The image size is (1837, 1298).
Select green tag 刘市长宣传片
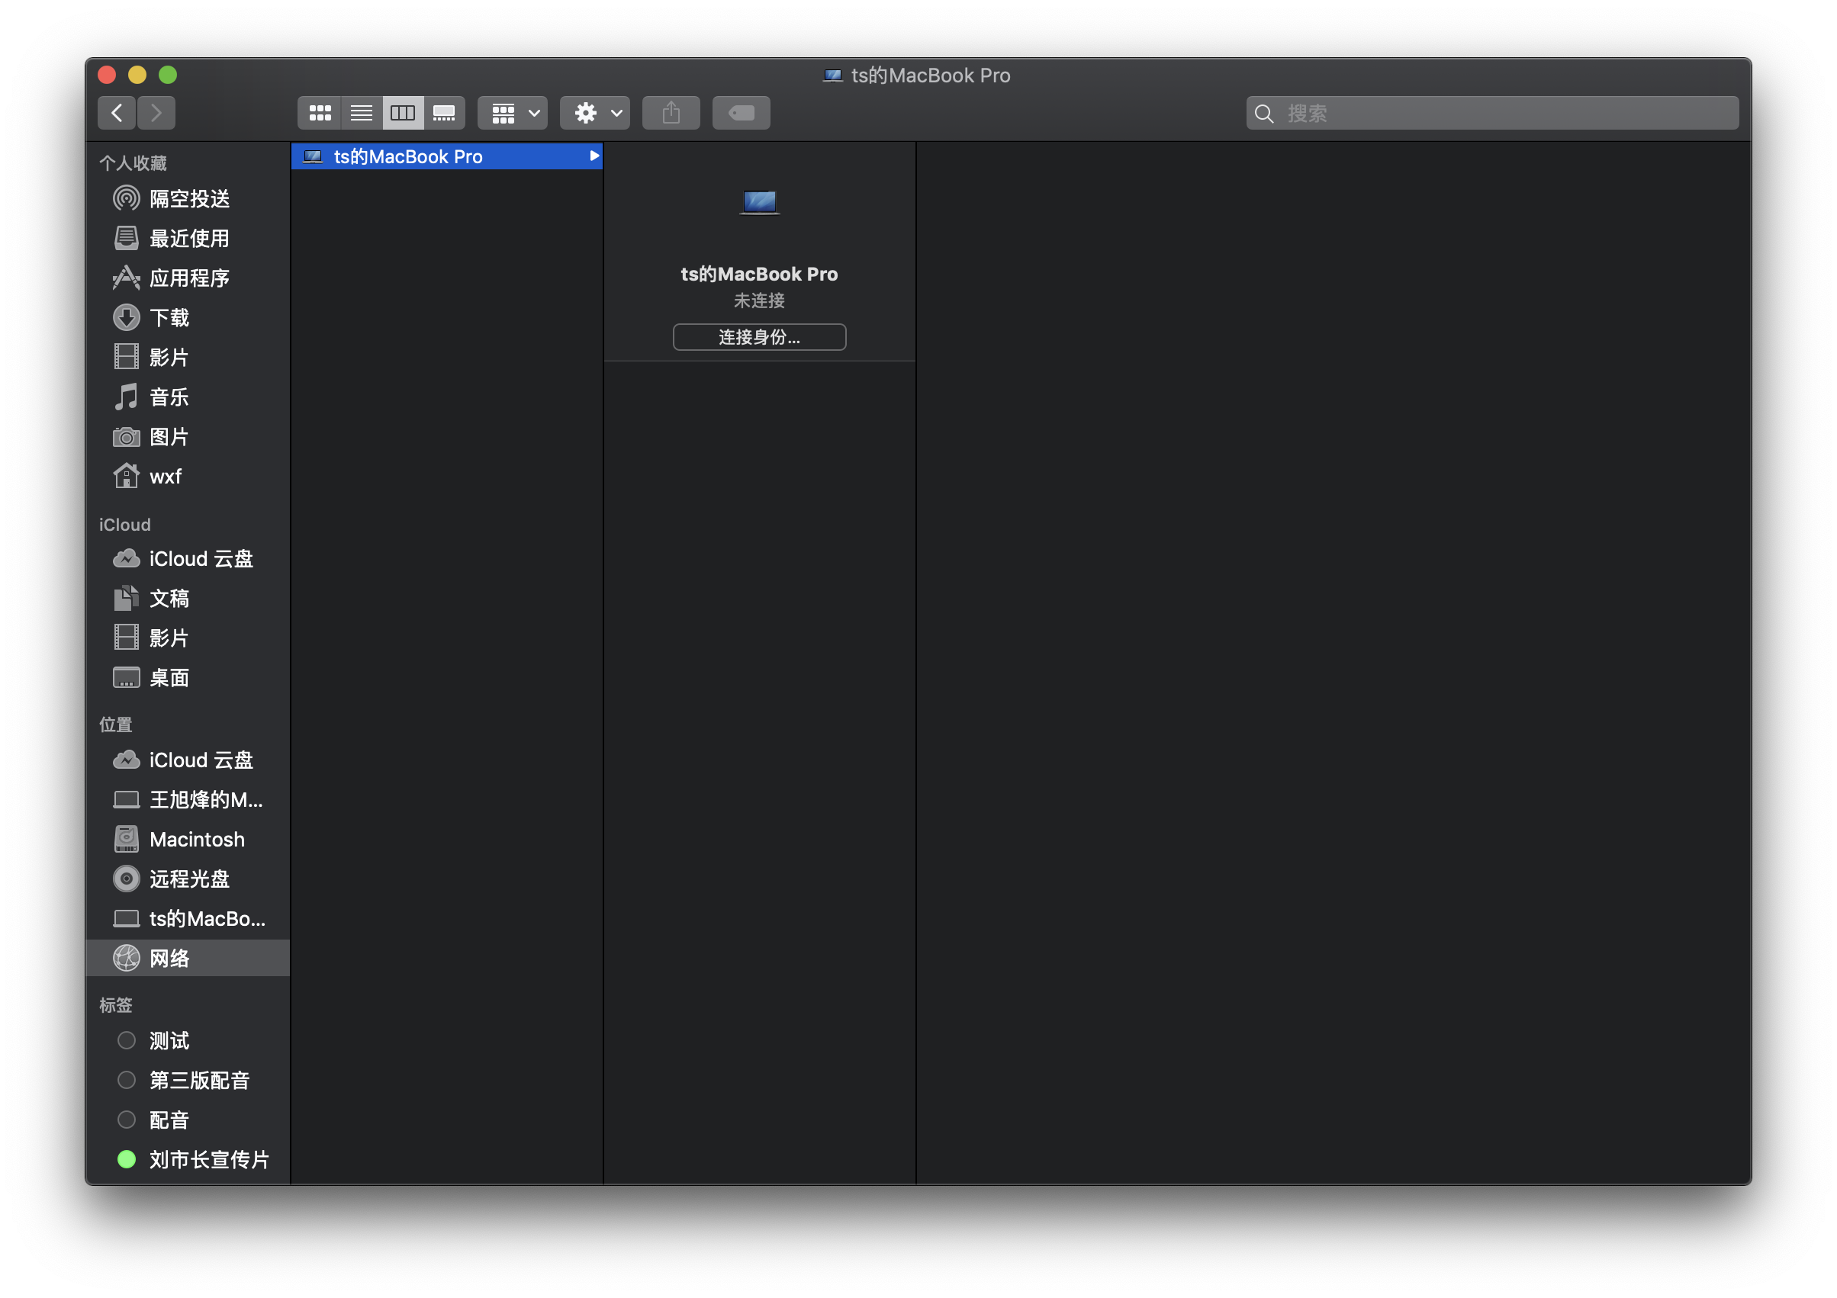[x=208, y=1159]
